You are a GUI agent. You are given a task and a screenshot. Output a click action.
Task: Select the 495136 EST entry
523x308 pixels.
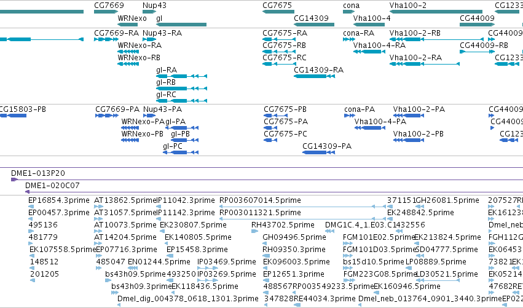tap(31, 231)
